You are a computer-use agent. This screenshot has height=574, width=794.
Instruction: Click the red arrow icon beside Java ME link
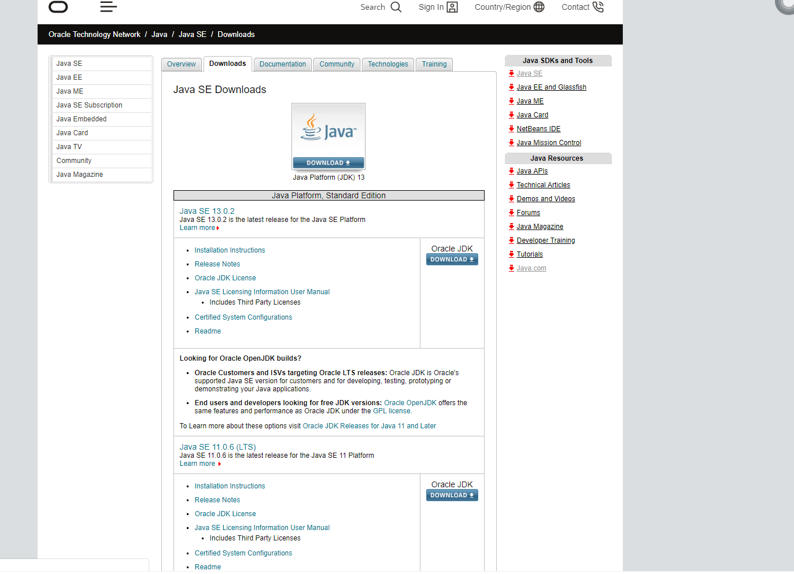click(511, 101)
